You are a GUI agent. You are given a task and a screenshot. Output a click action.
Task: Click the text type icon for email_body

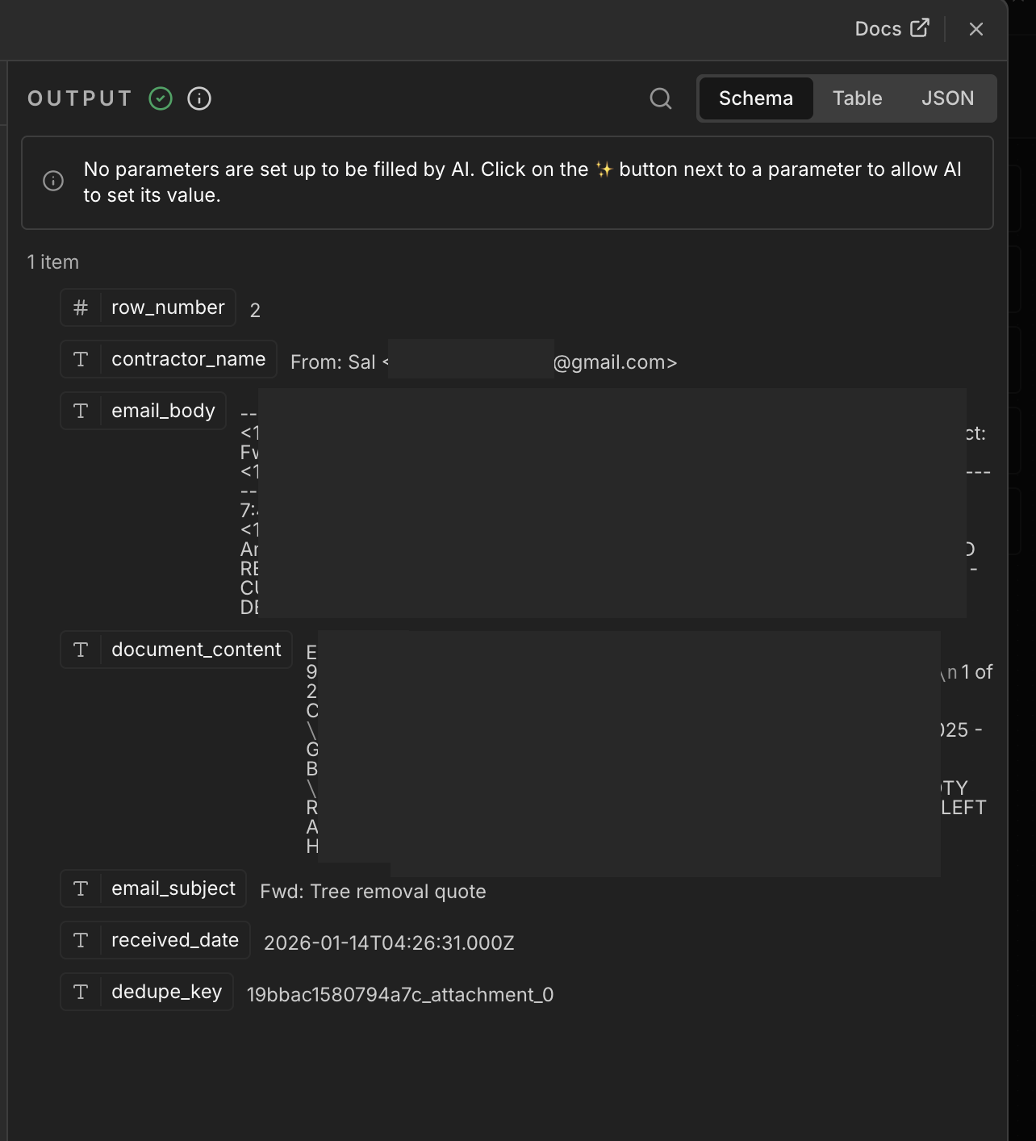tap(81, 411)
